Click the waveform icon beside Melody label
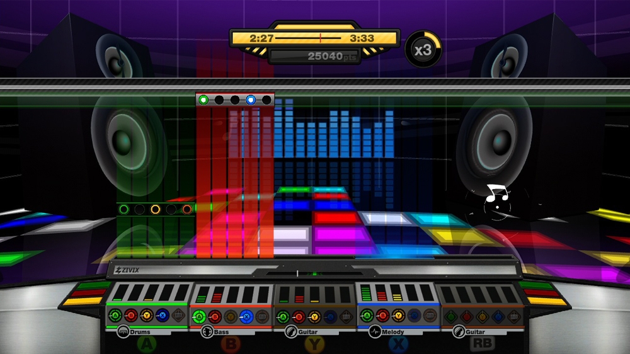This screenshot has height=354, width=630. coord(374,332)
